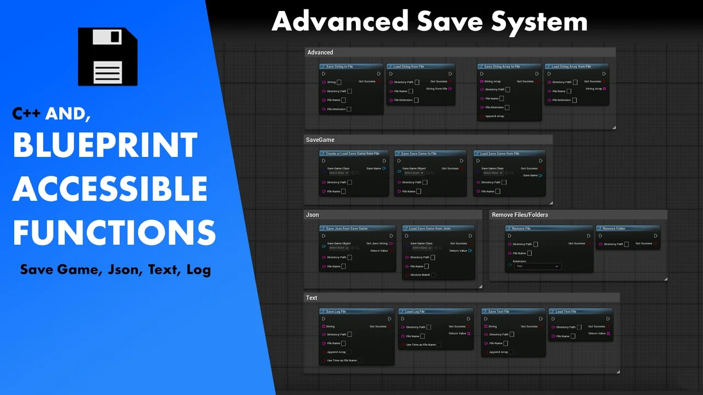The width and height of the screenshot is (703, 395).
Task: Select the Save Text File node title
Action: (x=513, y=312)
